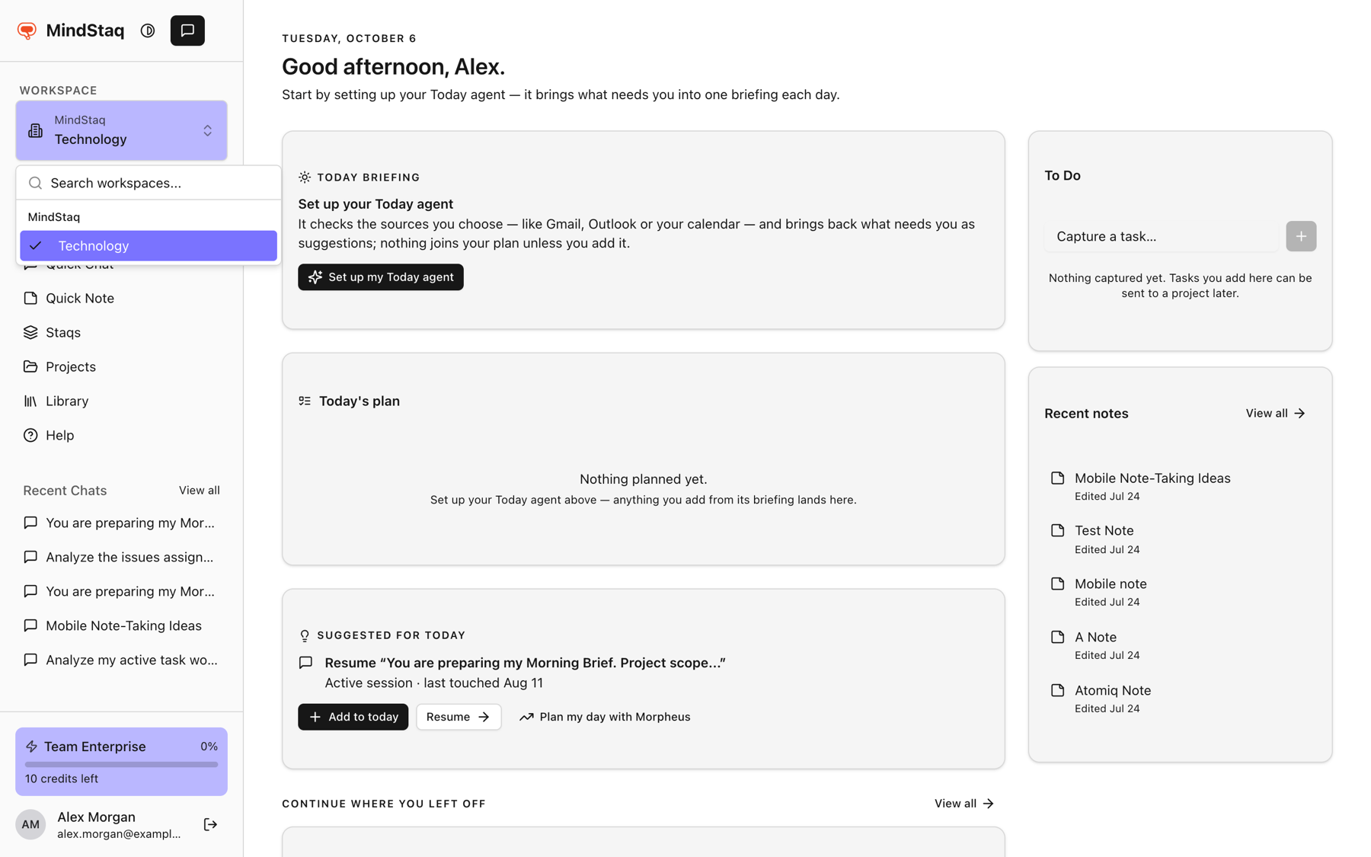Click the Today Briefing sun icon

coord(305,177)
